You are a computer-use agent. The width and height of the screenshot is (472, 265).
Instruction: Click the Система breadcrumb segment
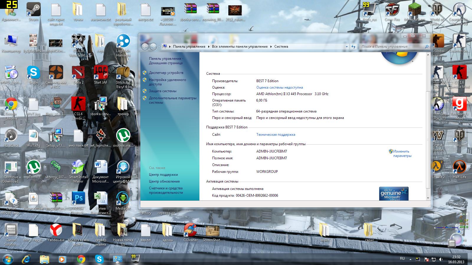click(281, 47)
